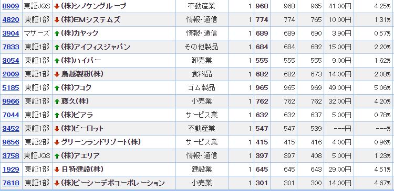Open stock code 9966 link

click(x=11, y=102)
